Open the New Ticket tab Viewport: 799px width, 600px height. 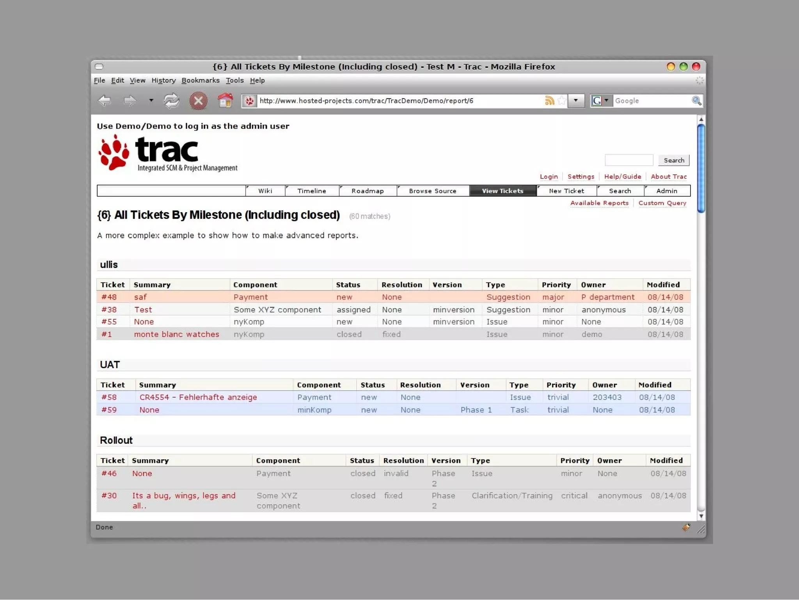pyautogui.click(x=566, y=191)
